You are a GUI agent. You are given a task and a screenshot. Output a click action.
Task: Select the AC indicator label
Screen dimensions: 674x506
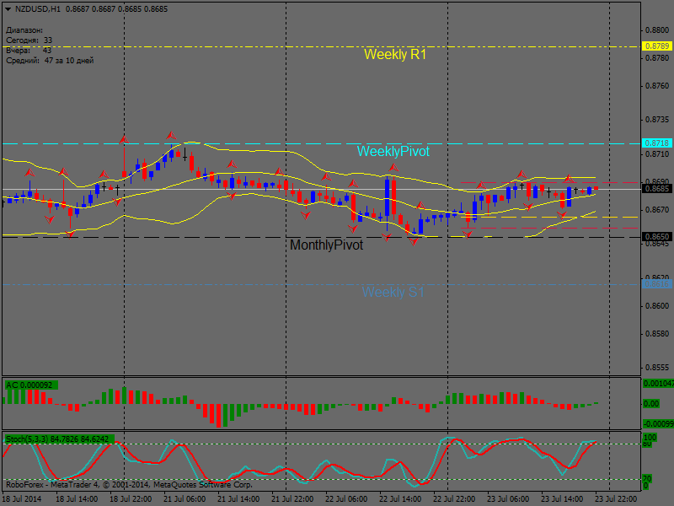tap(29, 385)
